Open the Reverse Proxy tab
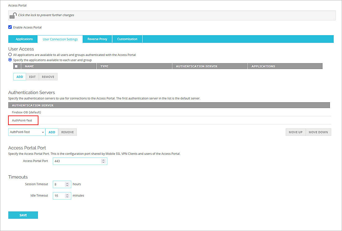Image resolution: width=342 pixels, height=231 pixels. pyautogui.click(x=97, y=39)
